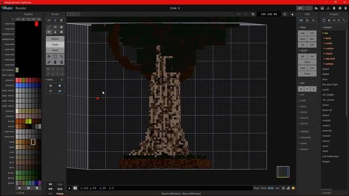Click the wrench icon in Edit panel
Viewport: 349px width, 196px height.
pos(314,20)
